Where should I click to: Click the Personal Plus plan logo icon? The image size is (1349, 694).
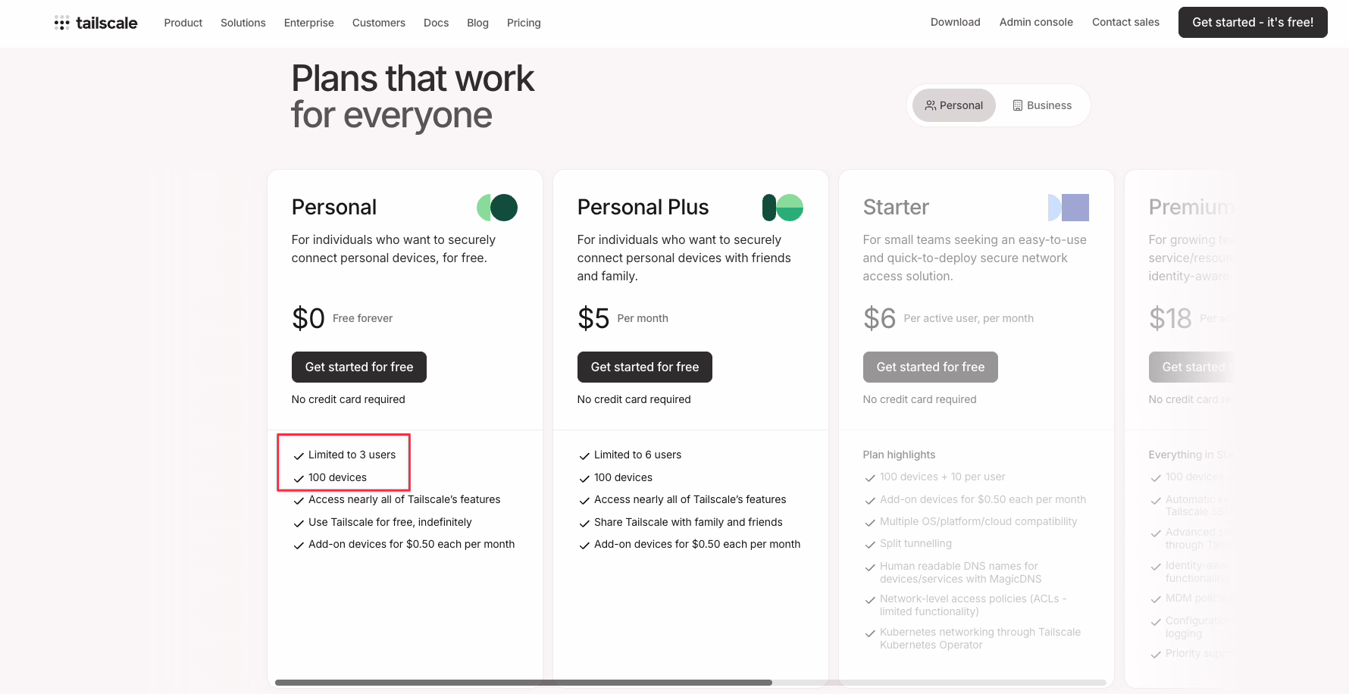pyautogui.click(x=782, y=208)
